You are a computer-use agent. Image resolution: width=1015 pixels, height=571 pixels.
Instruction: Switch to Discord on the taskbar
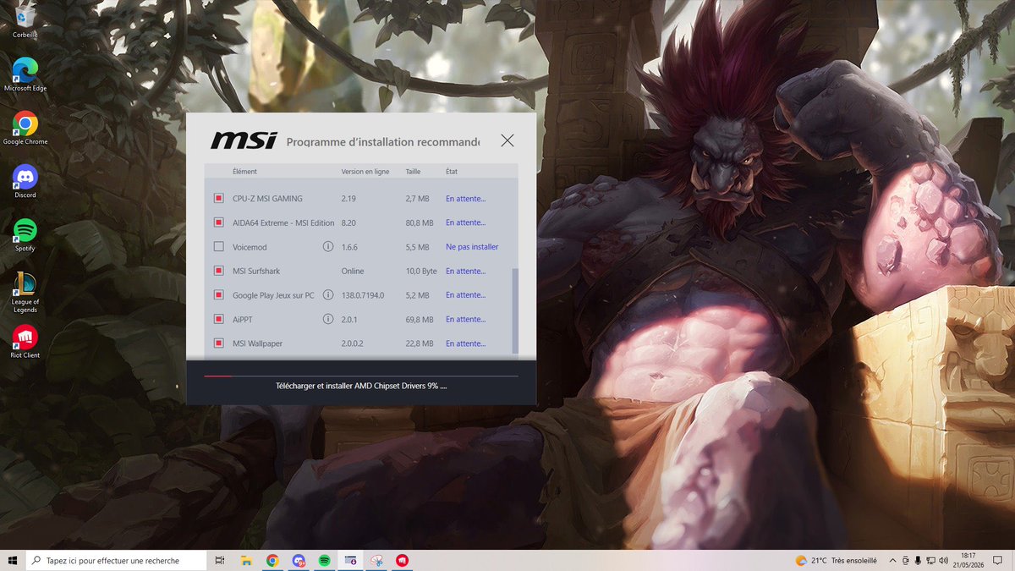click(299, 560)
